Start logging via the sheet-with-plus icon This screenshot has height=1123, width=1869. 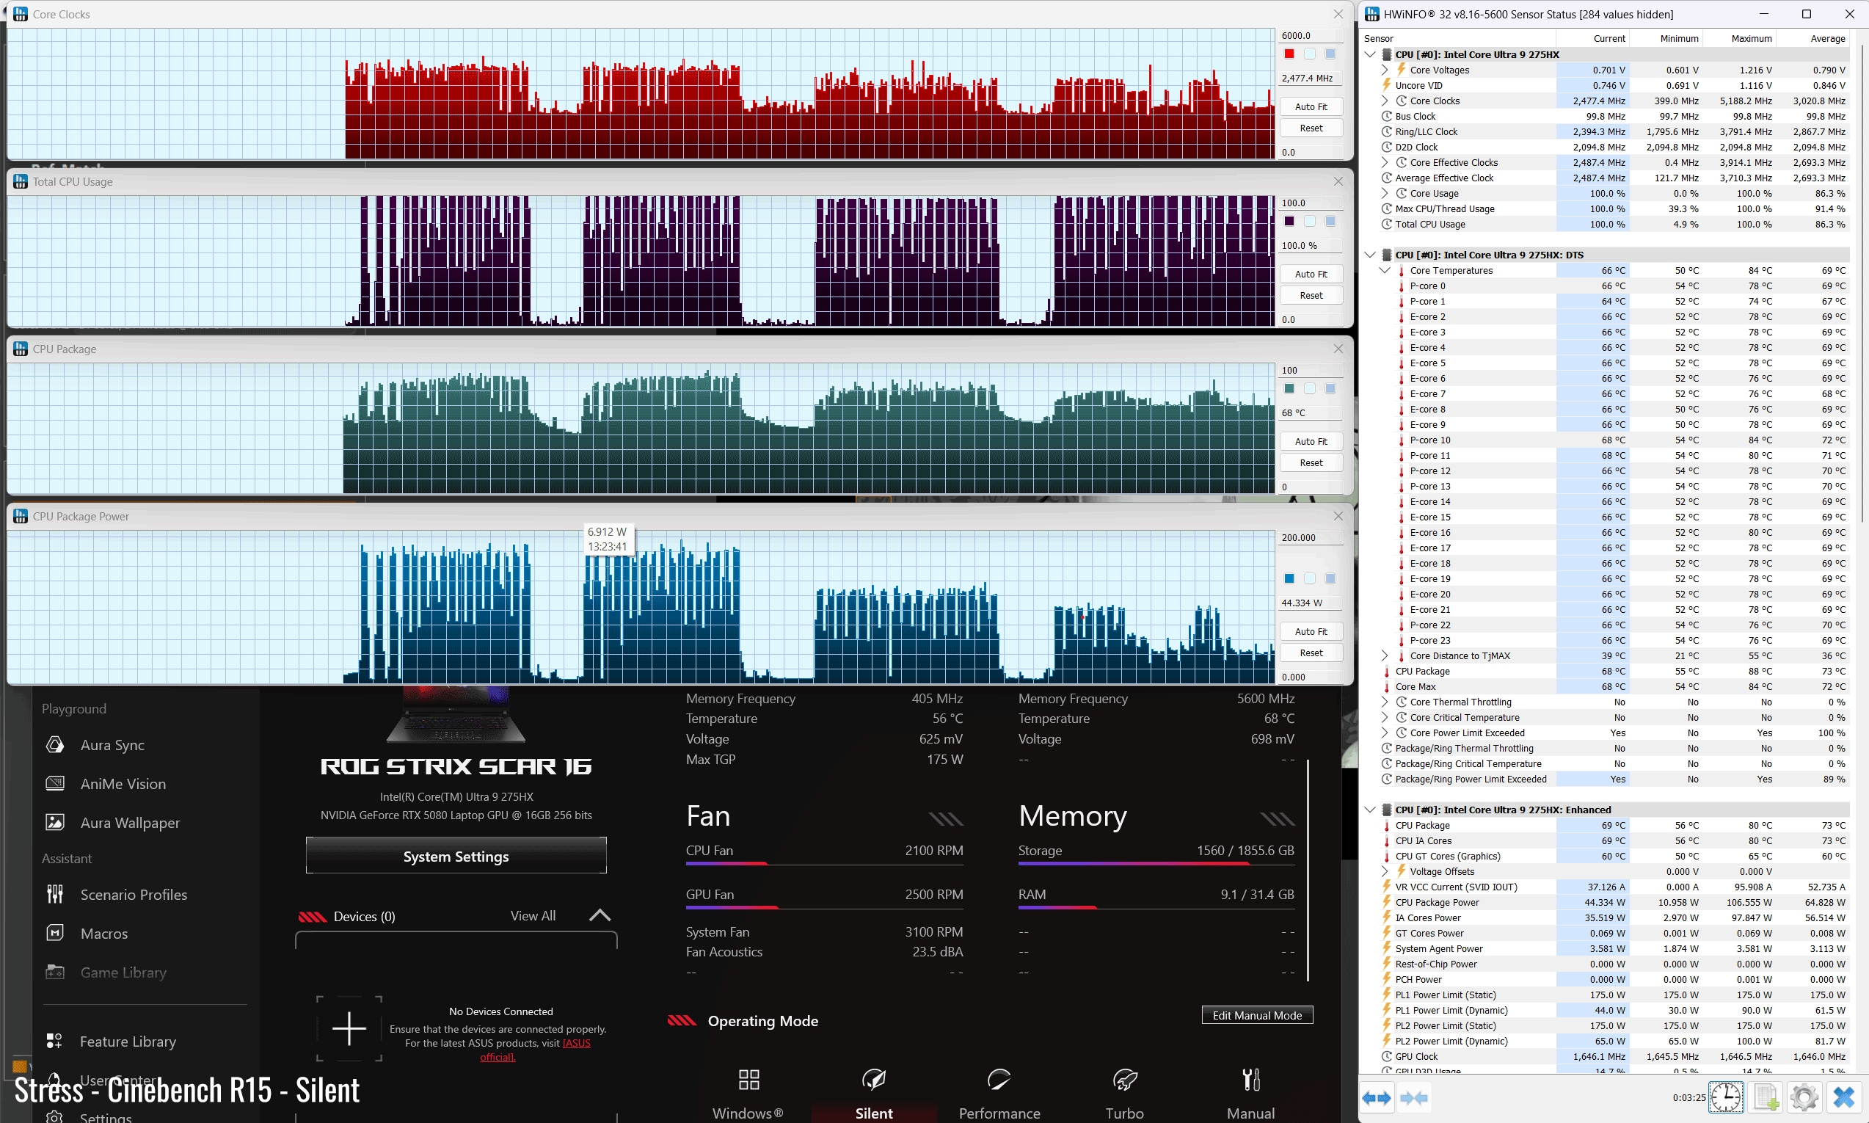click(x=1766, y=1097)
